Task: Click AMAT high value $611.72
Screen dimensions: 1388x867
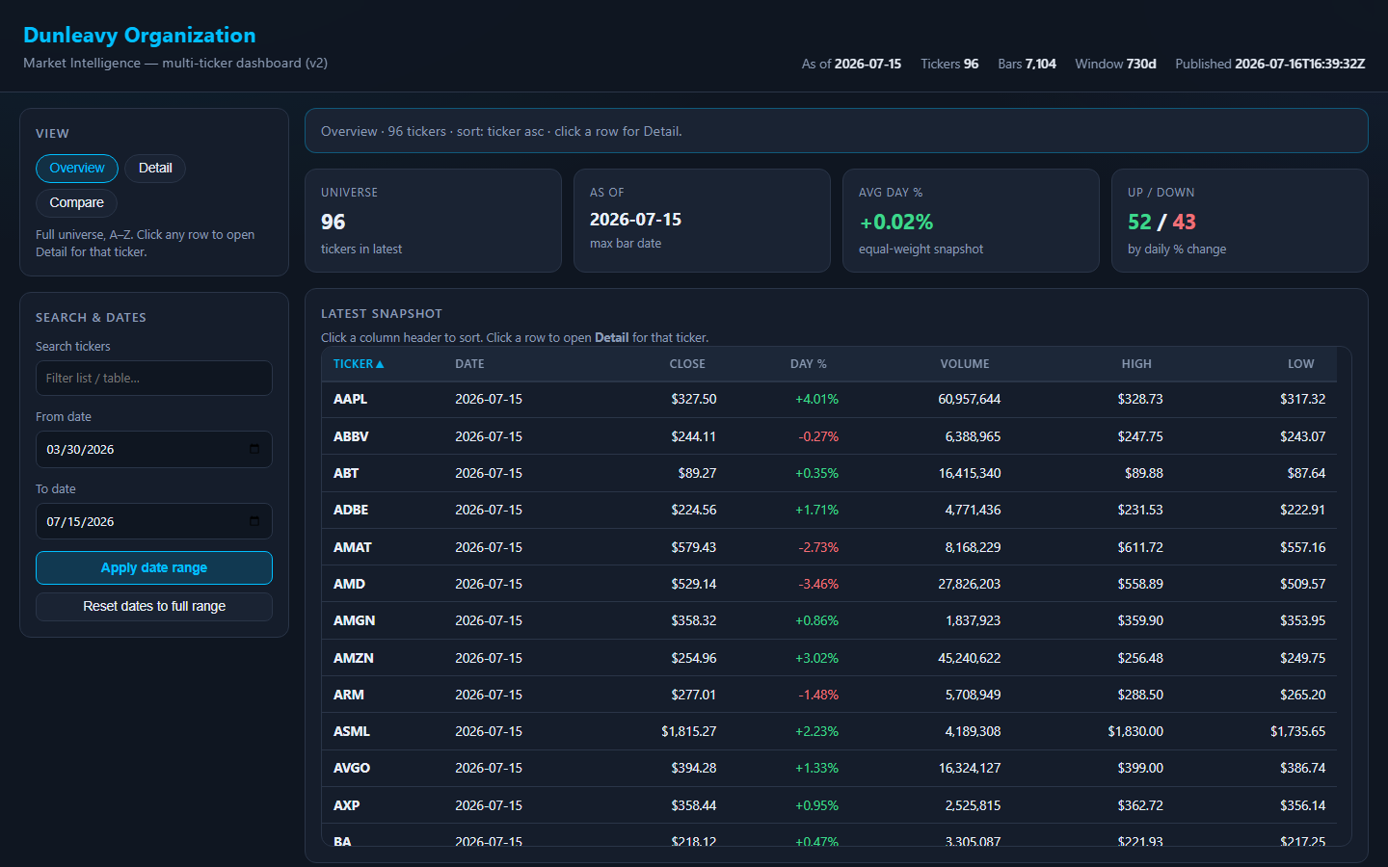Action: point(1140,547)
